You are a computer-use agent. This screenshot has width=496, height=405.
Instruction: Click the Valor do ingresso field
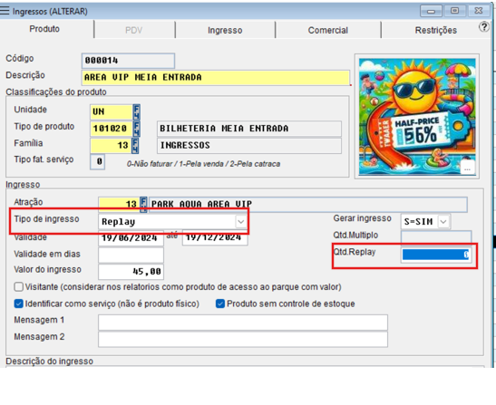coord(131,271)
